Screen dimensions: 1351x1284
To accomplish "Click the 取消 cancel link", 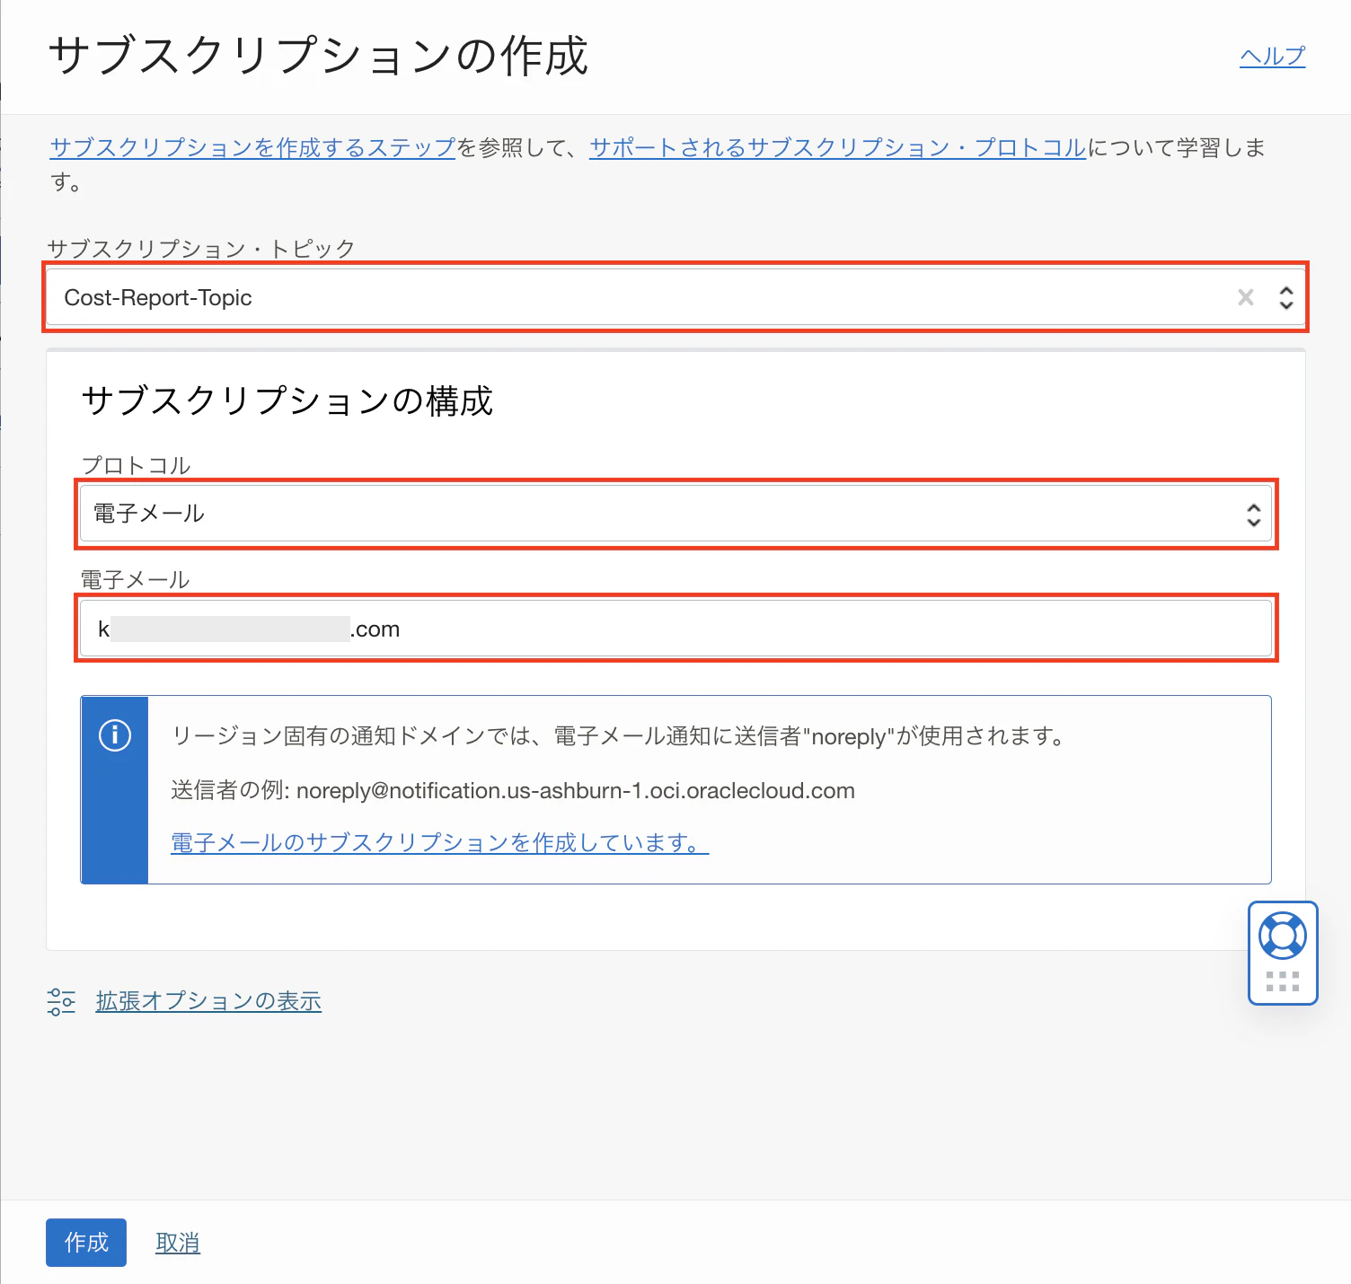I will coord(178,1243).
